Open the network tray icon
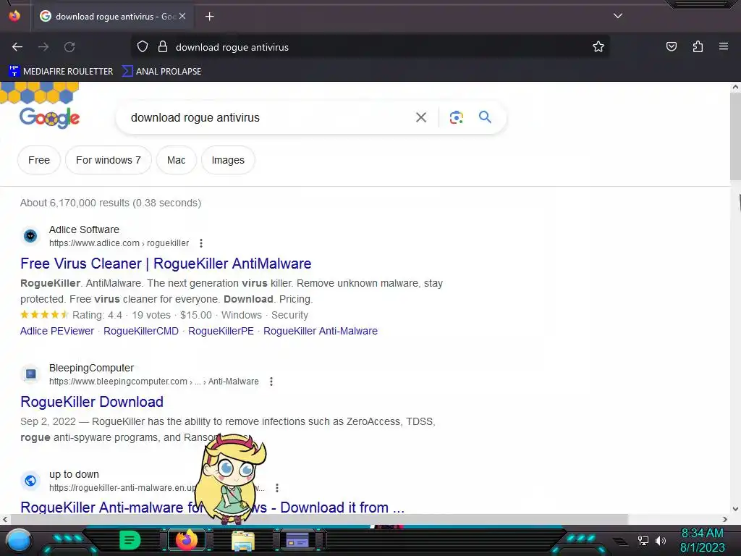Viewport: 741px width, 556px height. (x=643, y=540)
